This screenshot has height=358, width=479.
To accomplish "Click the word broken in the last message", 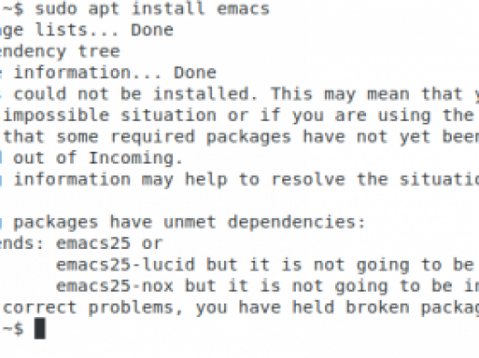I will click(x=378, y=307).
